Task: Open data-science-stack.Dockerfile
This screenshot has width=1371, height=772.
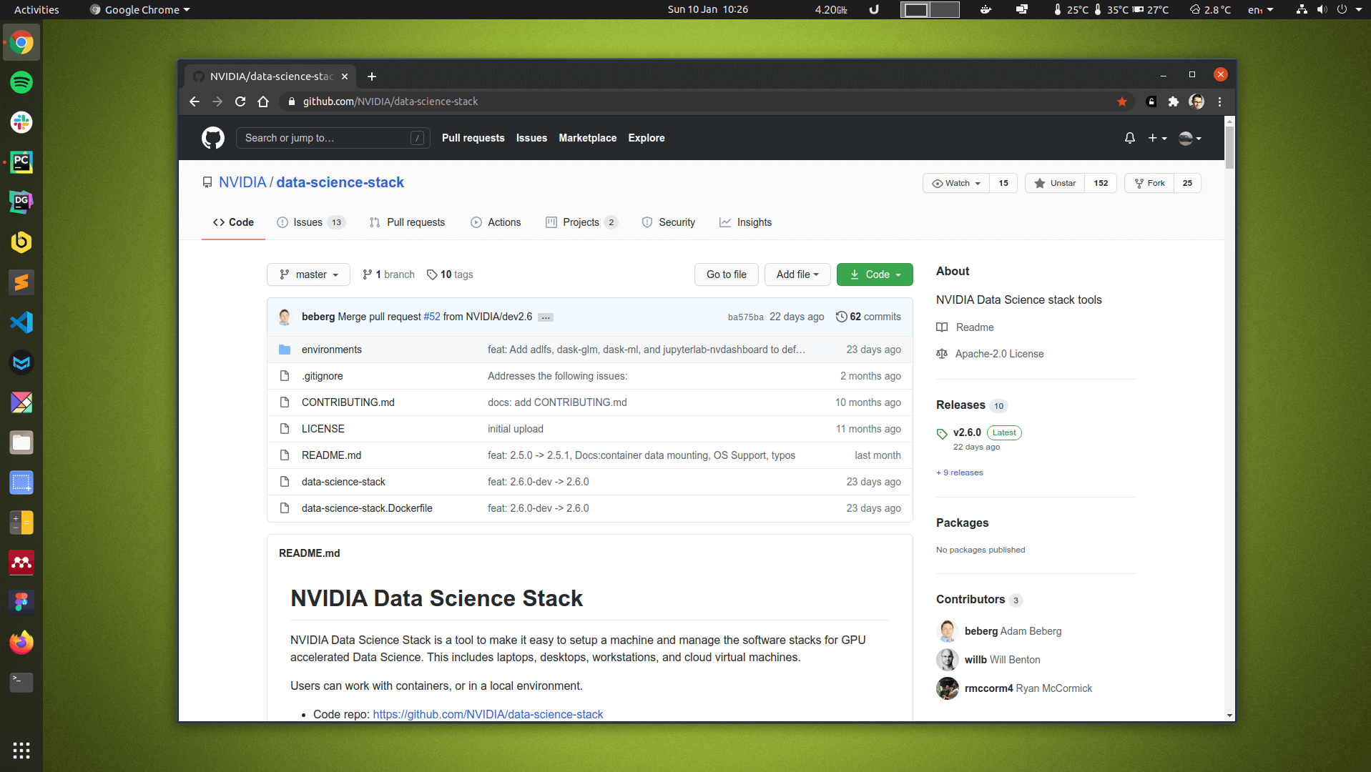Action: pos(367,508)
